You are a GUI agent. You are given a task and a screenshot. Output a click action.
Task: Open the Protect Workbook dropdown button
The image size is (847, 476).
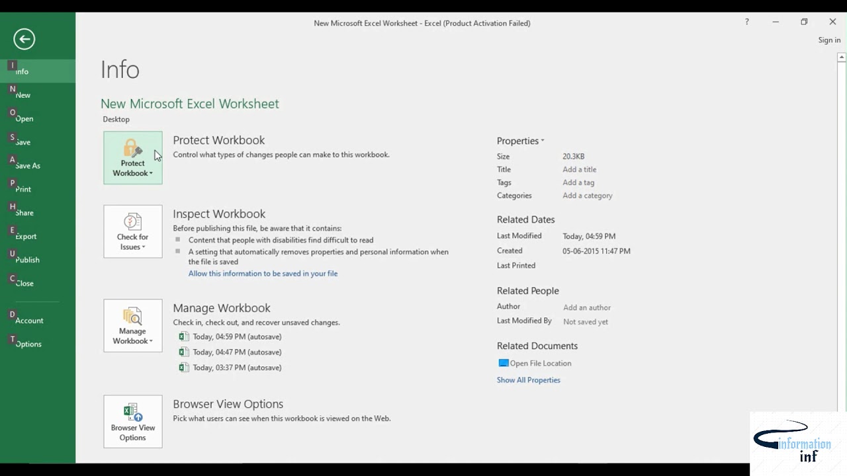click(132, 157)
